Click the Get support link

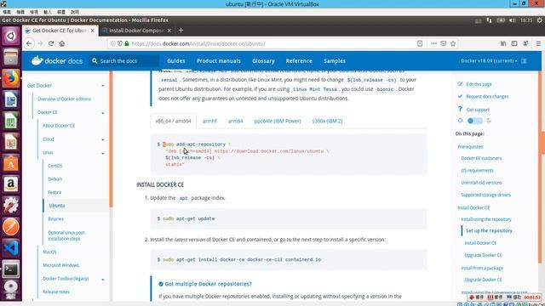pyautogui.click(x=478, y=110)
